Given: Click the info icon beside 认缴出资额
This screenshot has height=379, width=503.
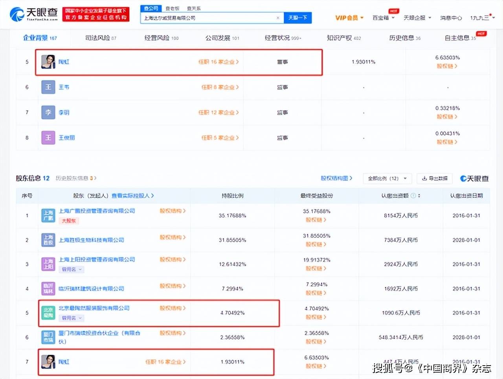Looking at the screenshot, I should pyautogui.click(x=413, y=195).
